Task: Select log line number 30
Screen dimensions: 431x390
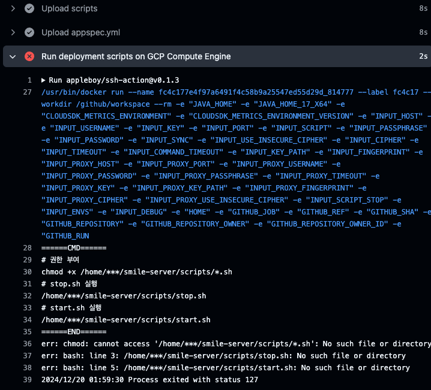Action: 28,272
